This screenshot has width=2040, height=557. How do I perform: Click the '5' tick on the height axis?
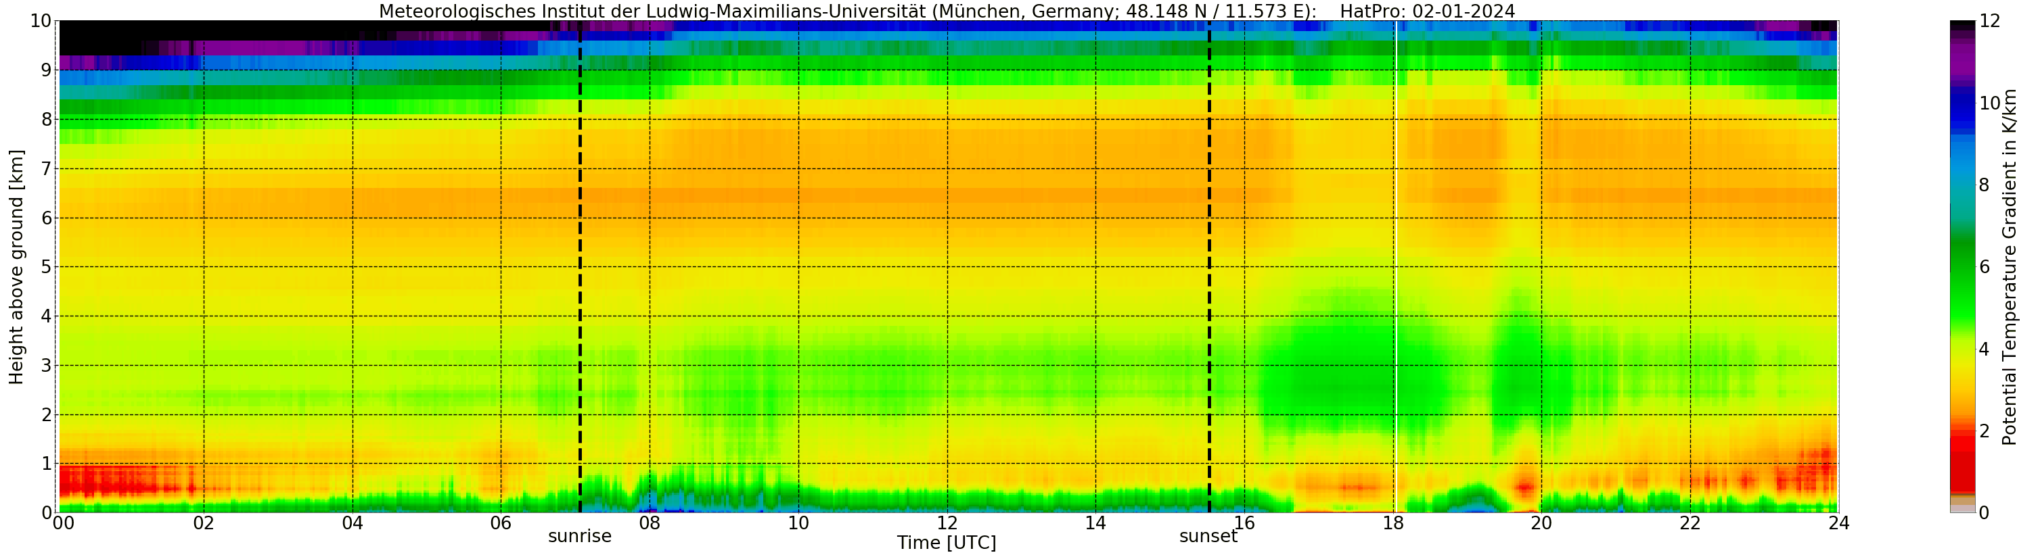(46, 266)
